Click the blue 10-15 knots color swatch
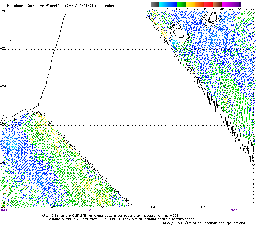Screen dimensions: 256x225 [x=173, y=4]
